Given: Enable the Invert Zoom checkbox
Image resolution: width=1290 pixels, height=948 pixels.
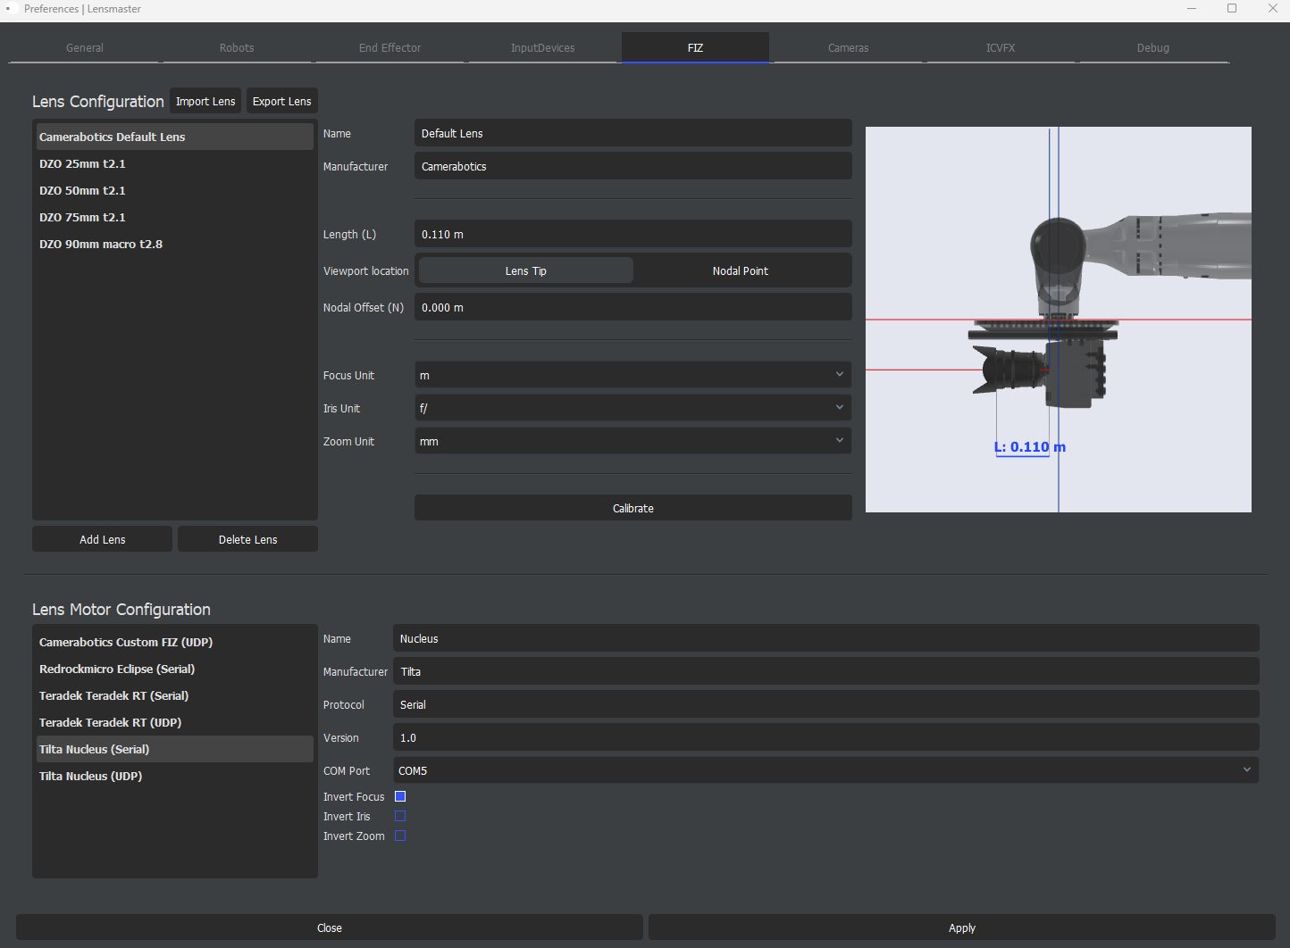Looking at the screenshot, I should pyautogui.click(x=400, y=836).
